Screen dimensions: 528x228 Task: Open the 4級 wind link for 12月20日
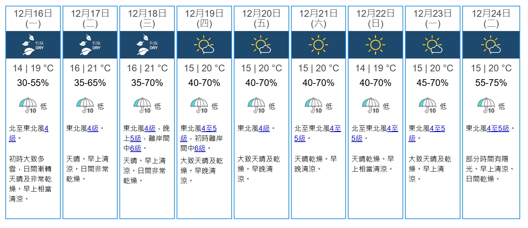pos(264,129)
